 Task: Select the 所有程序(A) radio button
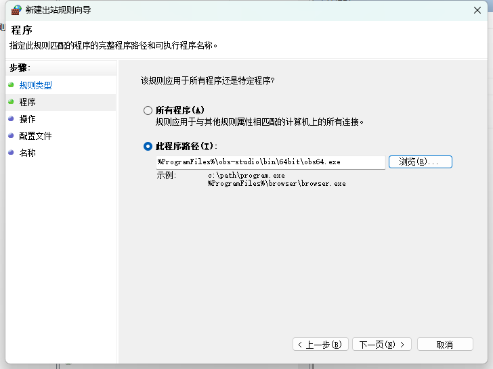[148, 110]
